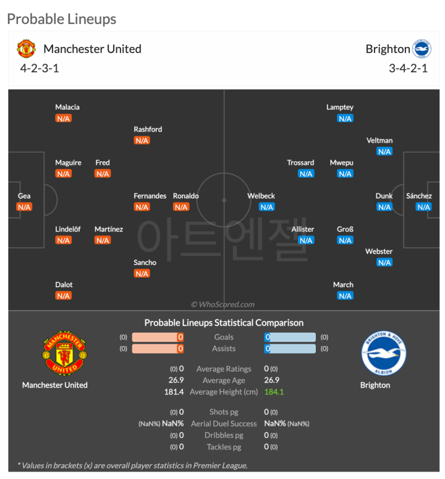Click Rashford's N/A rating badge
Screen dimensions: 445x479
[142, 141]
